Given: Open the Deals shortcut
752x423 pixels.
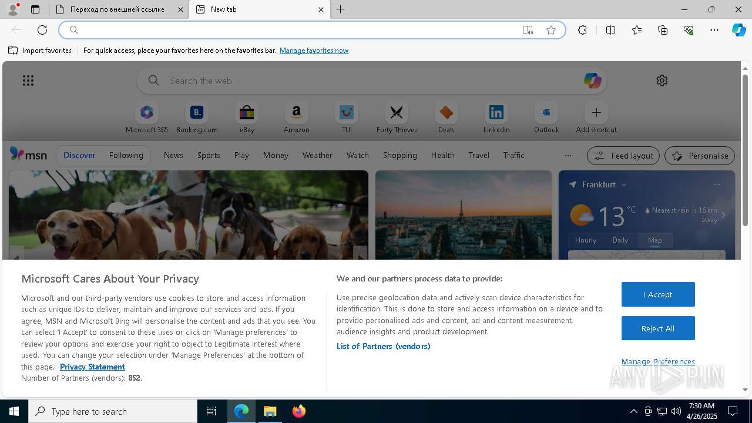Looking at the screenshot, I should coord(446,117).
